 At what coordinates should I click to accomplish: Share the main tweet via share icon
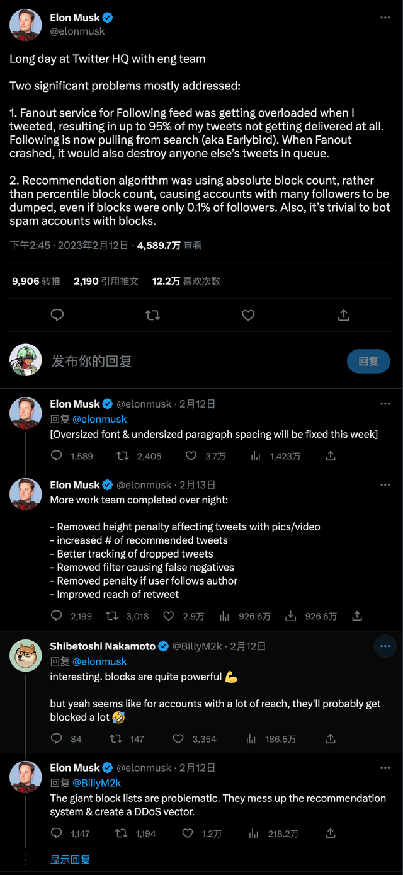[x=344, y=315]
